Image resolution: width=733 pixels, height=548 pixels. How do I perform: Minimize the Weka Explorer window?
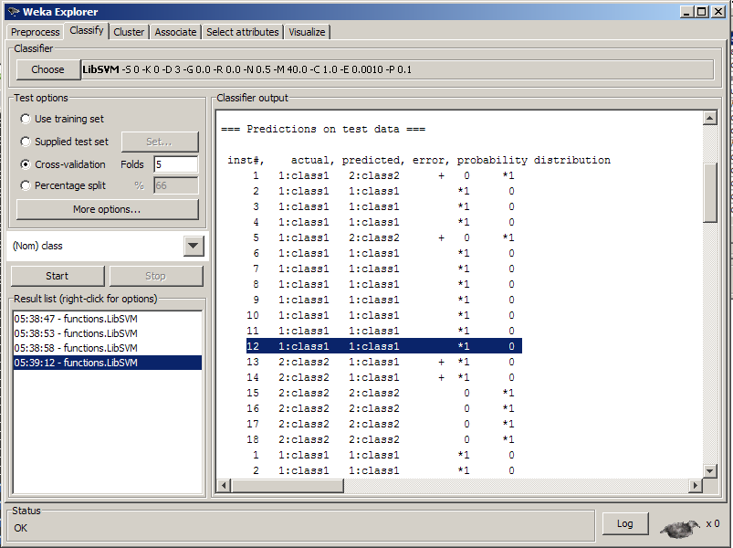pyautogui.click(x=686, y=12)
